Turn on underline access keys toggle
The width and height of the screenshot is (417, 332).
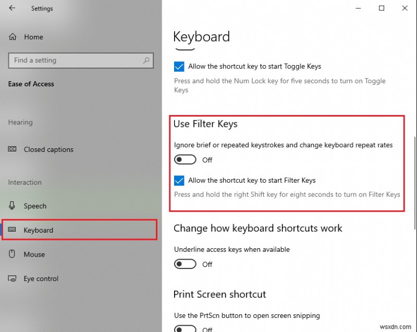(185, 264)
